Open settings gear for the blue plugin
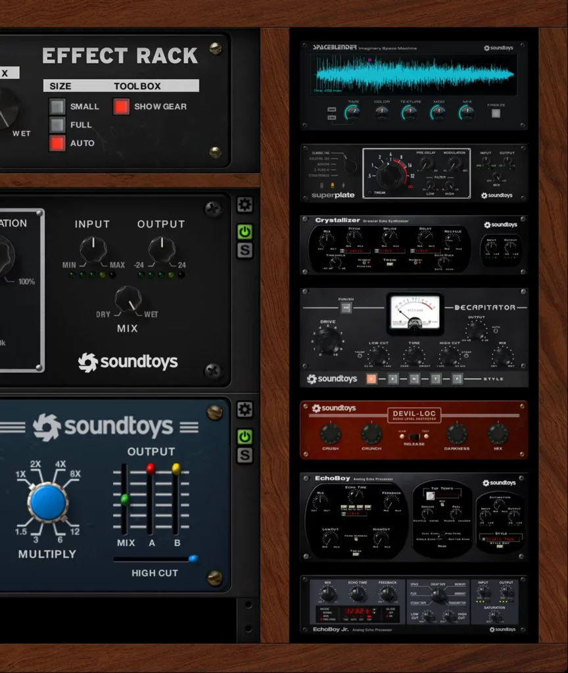Viewport: 568px width, 673px height. point(245,410)
